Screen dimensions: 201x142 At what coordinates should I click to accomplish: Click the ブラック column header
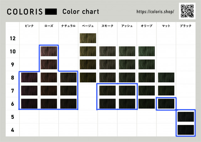point(186,26)
